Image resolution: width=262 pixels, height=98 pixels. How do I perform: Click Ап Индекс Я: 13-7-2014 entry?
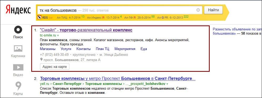[x=104, y=17]
